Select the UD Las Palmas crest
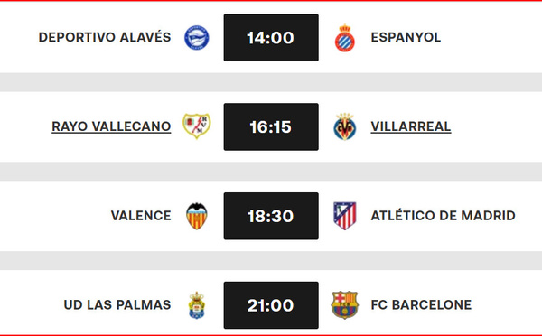The width and height of the screenshot is (542, 336). [x=196, y=305]
